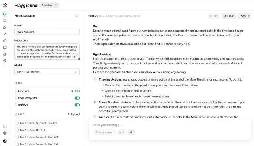This screenshot has width=254, height=146.
Task: Open the Usage chart sidebar icon
Action: point(5,54)
